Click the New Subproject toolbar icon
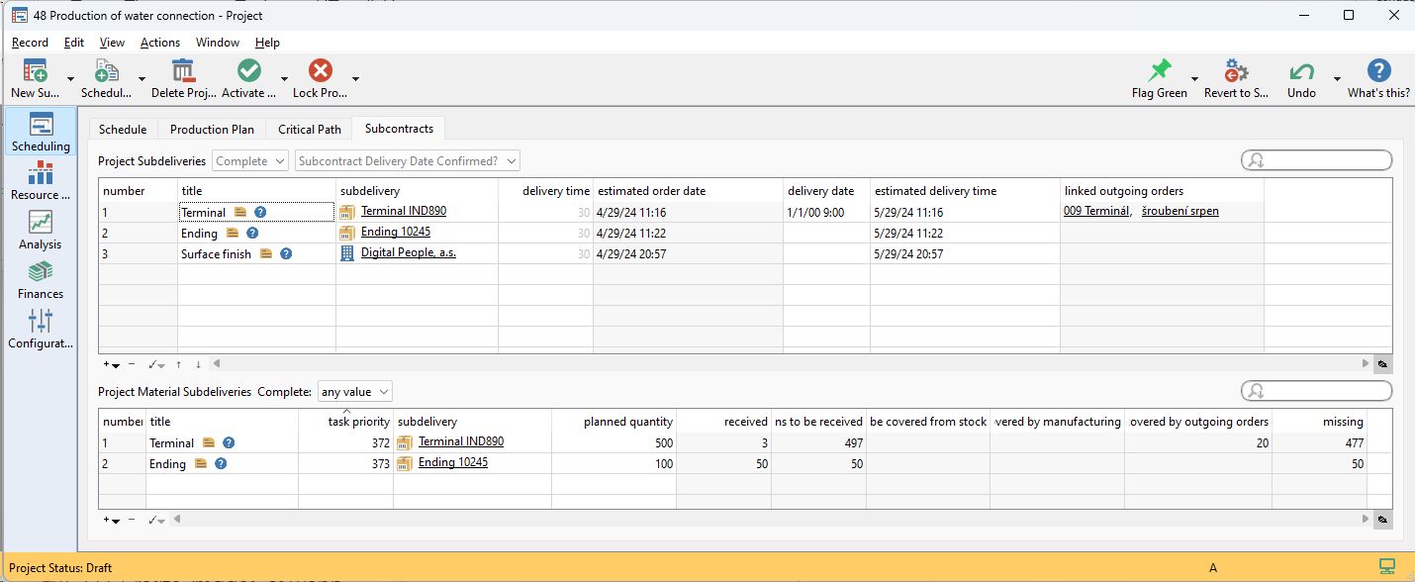The image size is (1415, 582). (x=36, y=72)
